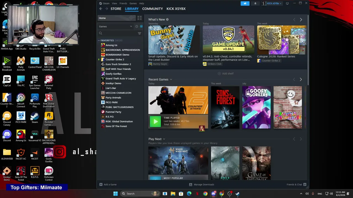This screenshot has height=198, width=353.
Task: Select Grand Theft Auto V Legacy in list
Action: pyautogui.click(x=121, y=79)
